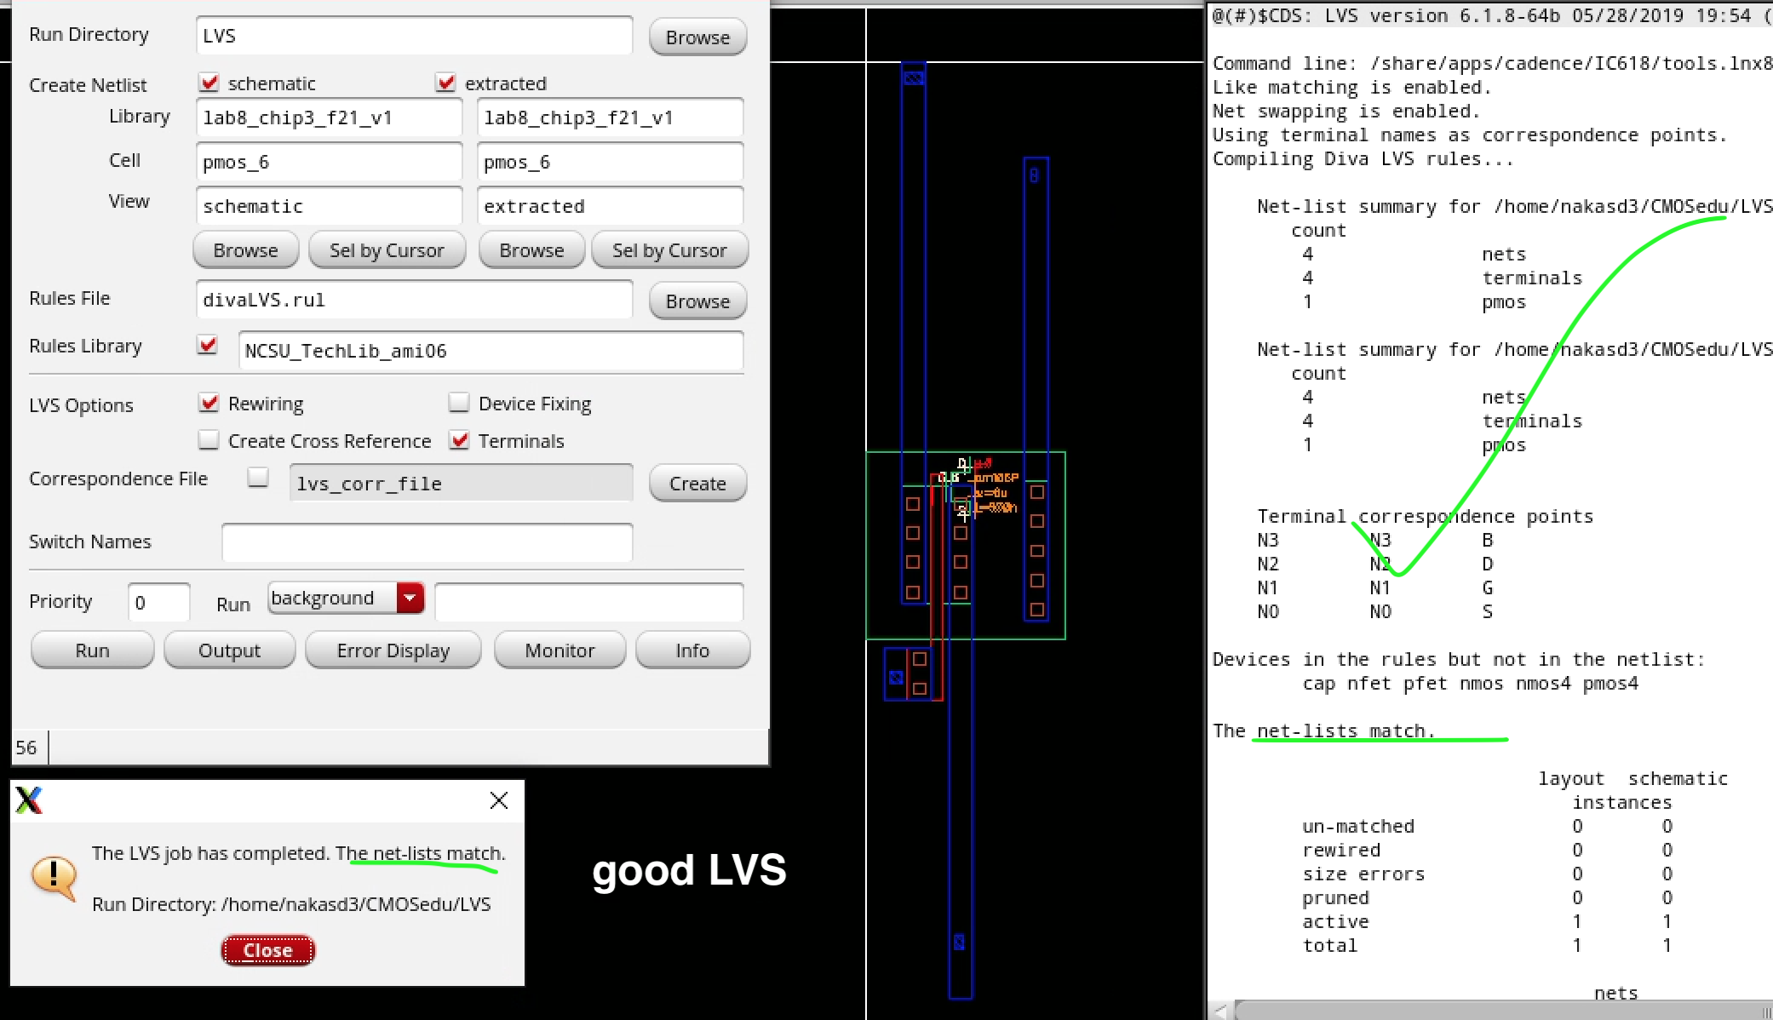
Task: Click the Switch Names field
Action: 427,542
